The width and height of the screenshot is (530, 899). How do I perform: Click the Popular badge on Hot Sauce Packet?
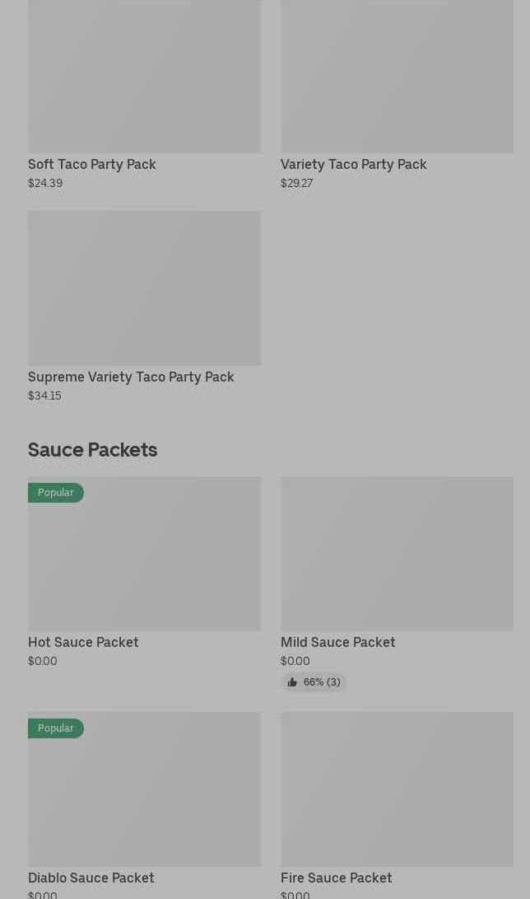click(56, 493)
